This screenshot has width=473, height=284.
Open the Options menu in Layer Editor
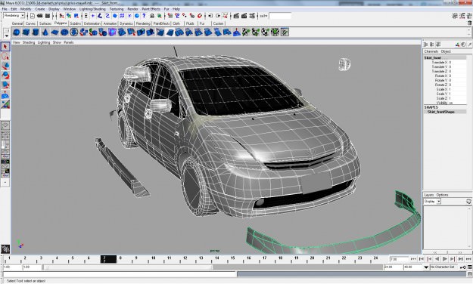442,195
